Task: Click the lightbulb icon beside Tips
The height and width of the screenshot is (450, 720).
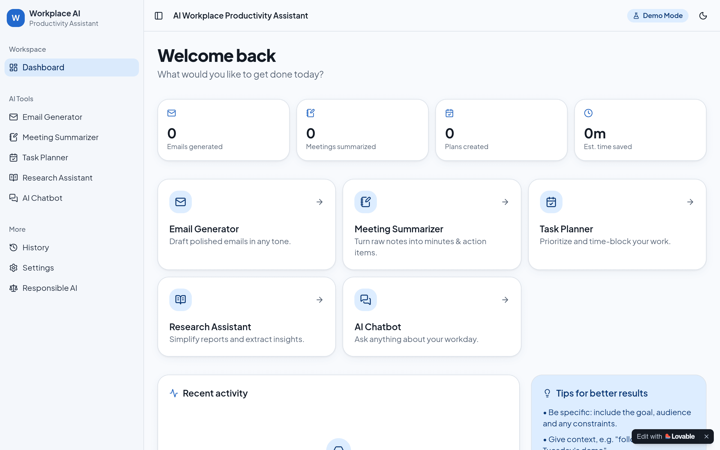Action: [547, 393]
